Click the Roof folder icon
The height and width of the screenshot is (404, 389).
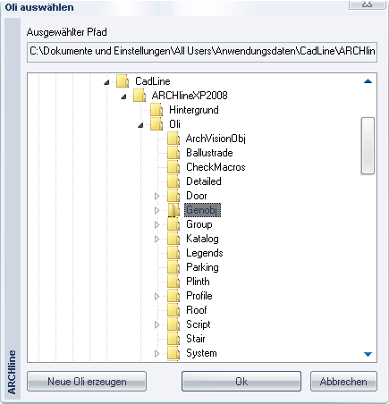[173, 310]
